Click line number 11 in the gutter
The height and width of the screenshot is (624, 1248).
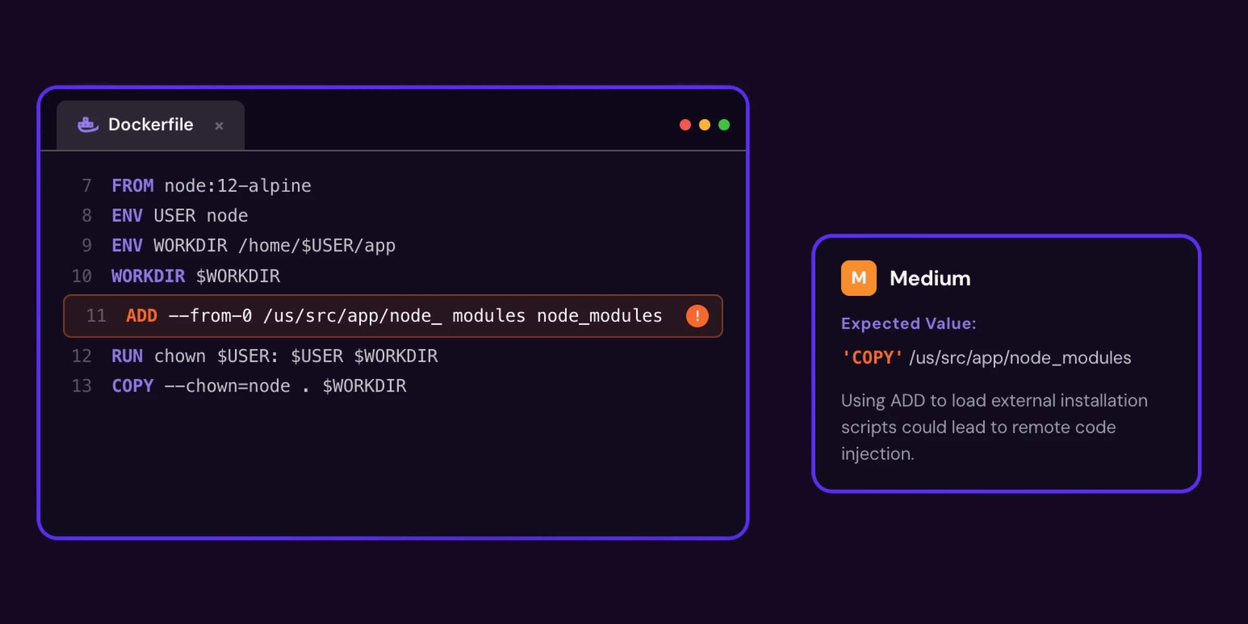[96, 316]
